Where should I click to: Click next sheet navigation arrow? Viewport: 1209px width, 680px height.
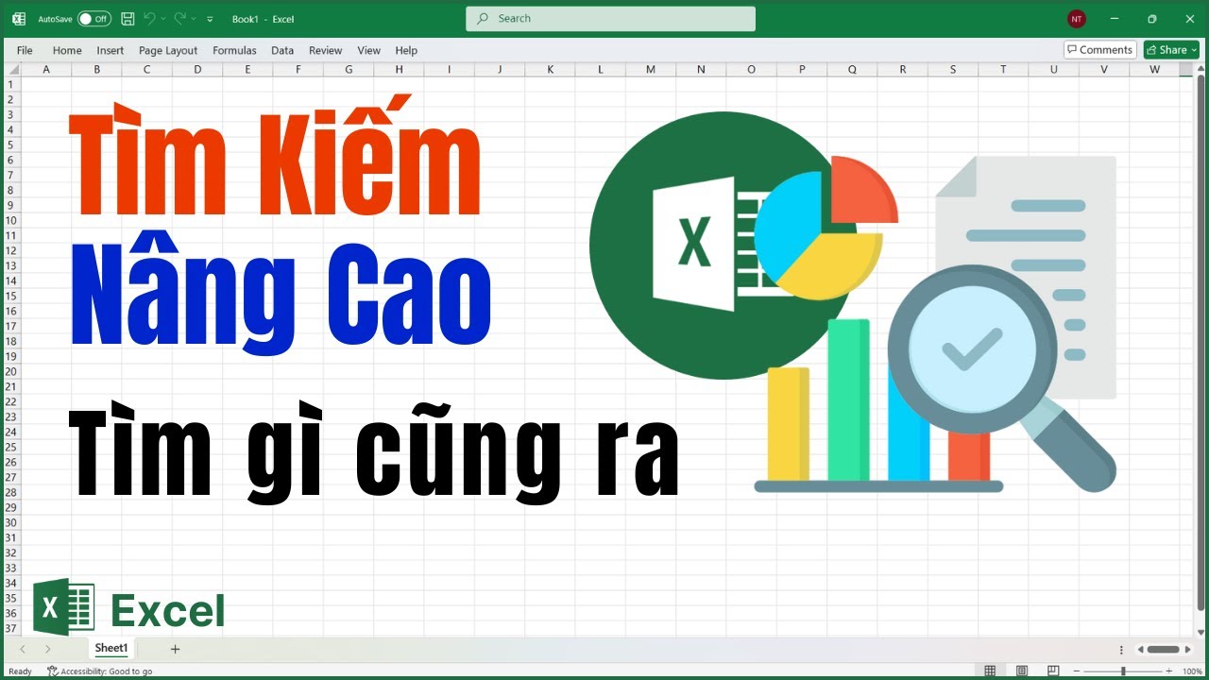[47, 649]
